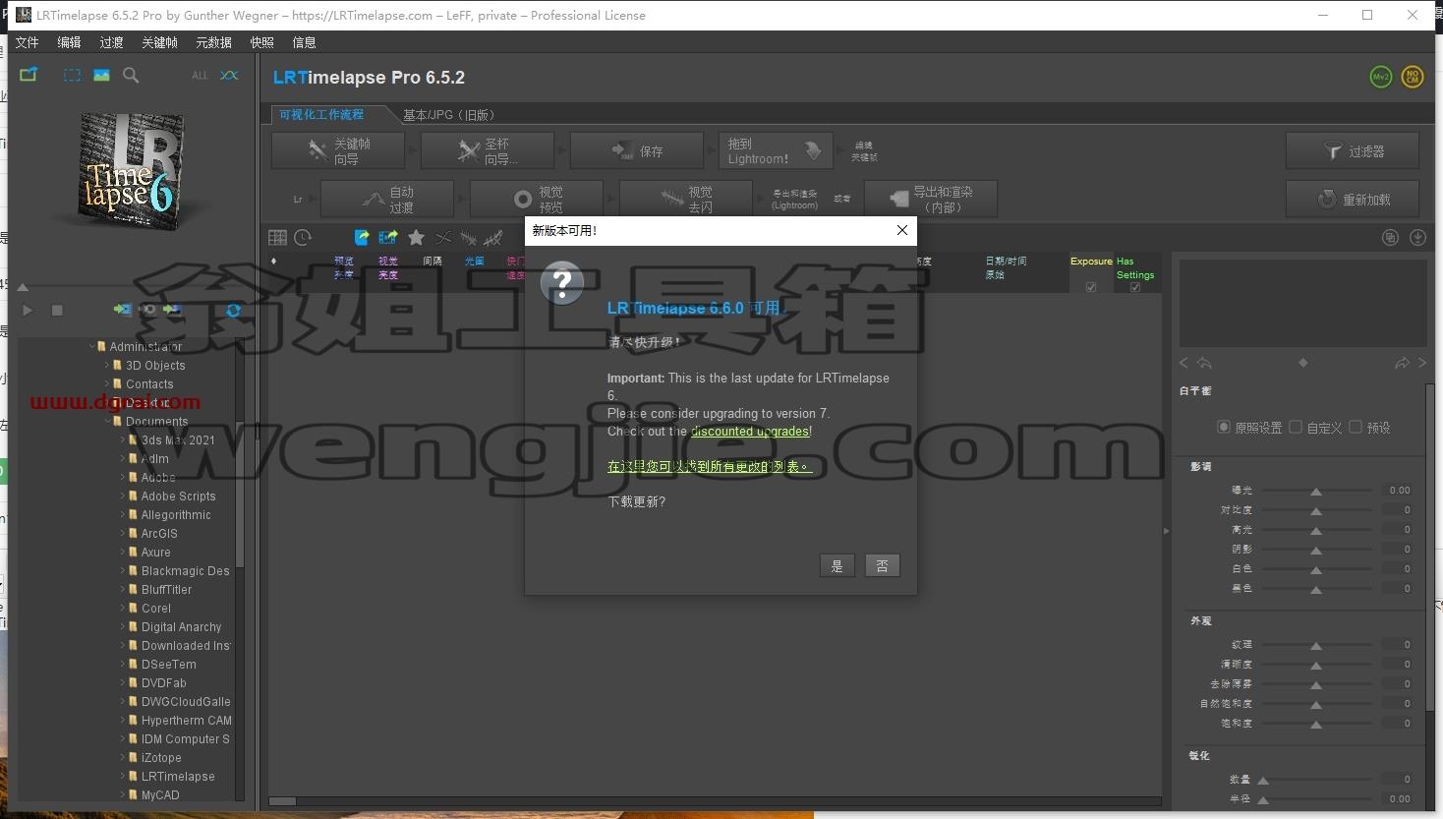Image resolution: width=1443 pixels, height=819 pixels.
Task: Click the star rating icon
Action: 416,237
